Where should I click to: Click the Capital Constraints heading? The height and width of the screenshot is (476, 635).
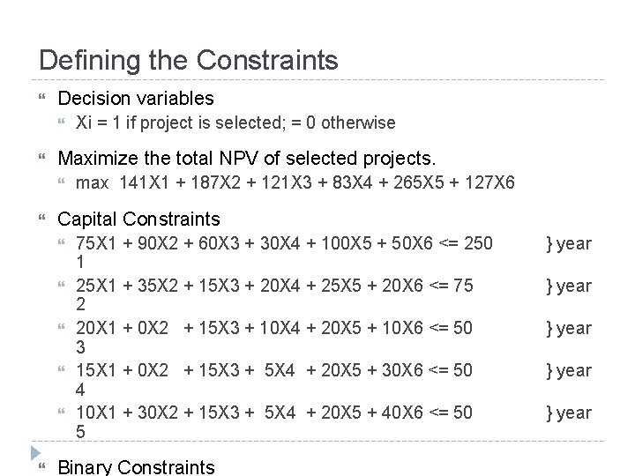point(138,219)
